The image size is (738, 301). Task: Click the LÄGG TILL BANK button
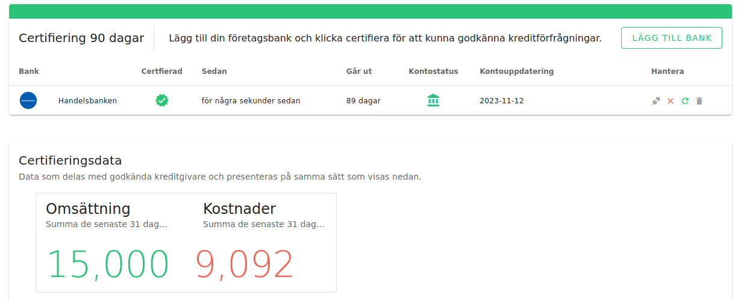[672, 38]
